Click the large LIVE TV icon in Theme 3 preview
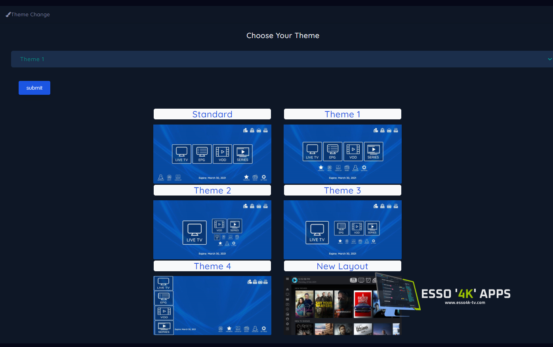 click(317, 232)
